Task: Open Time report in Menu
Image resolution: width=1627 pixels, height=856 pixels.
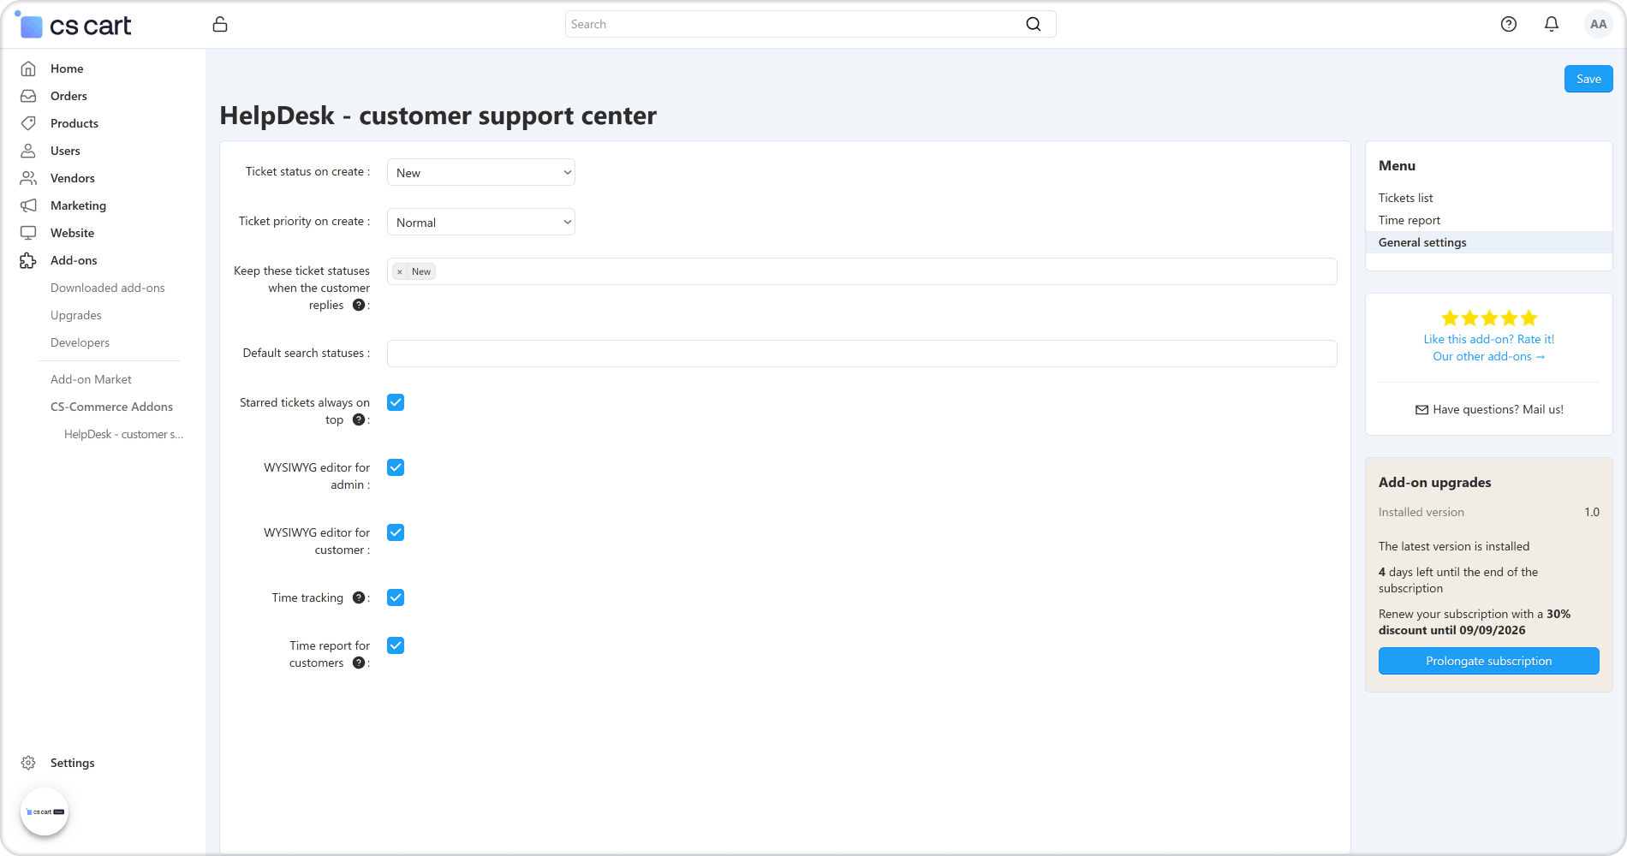Action: [x=1409, y=220]
